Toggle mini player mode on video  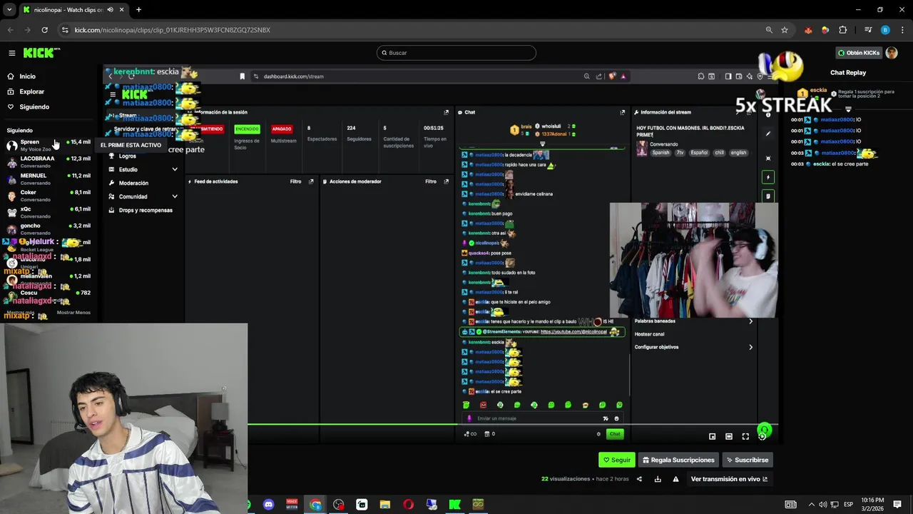pyautogui.click(x=712, y=436)
